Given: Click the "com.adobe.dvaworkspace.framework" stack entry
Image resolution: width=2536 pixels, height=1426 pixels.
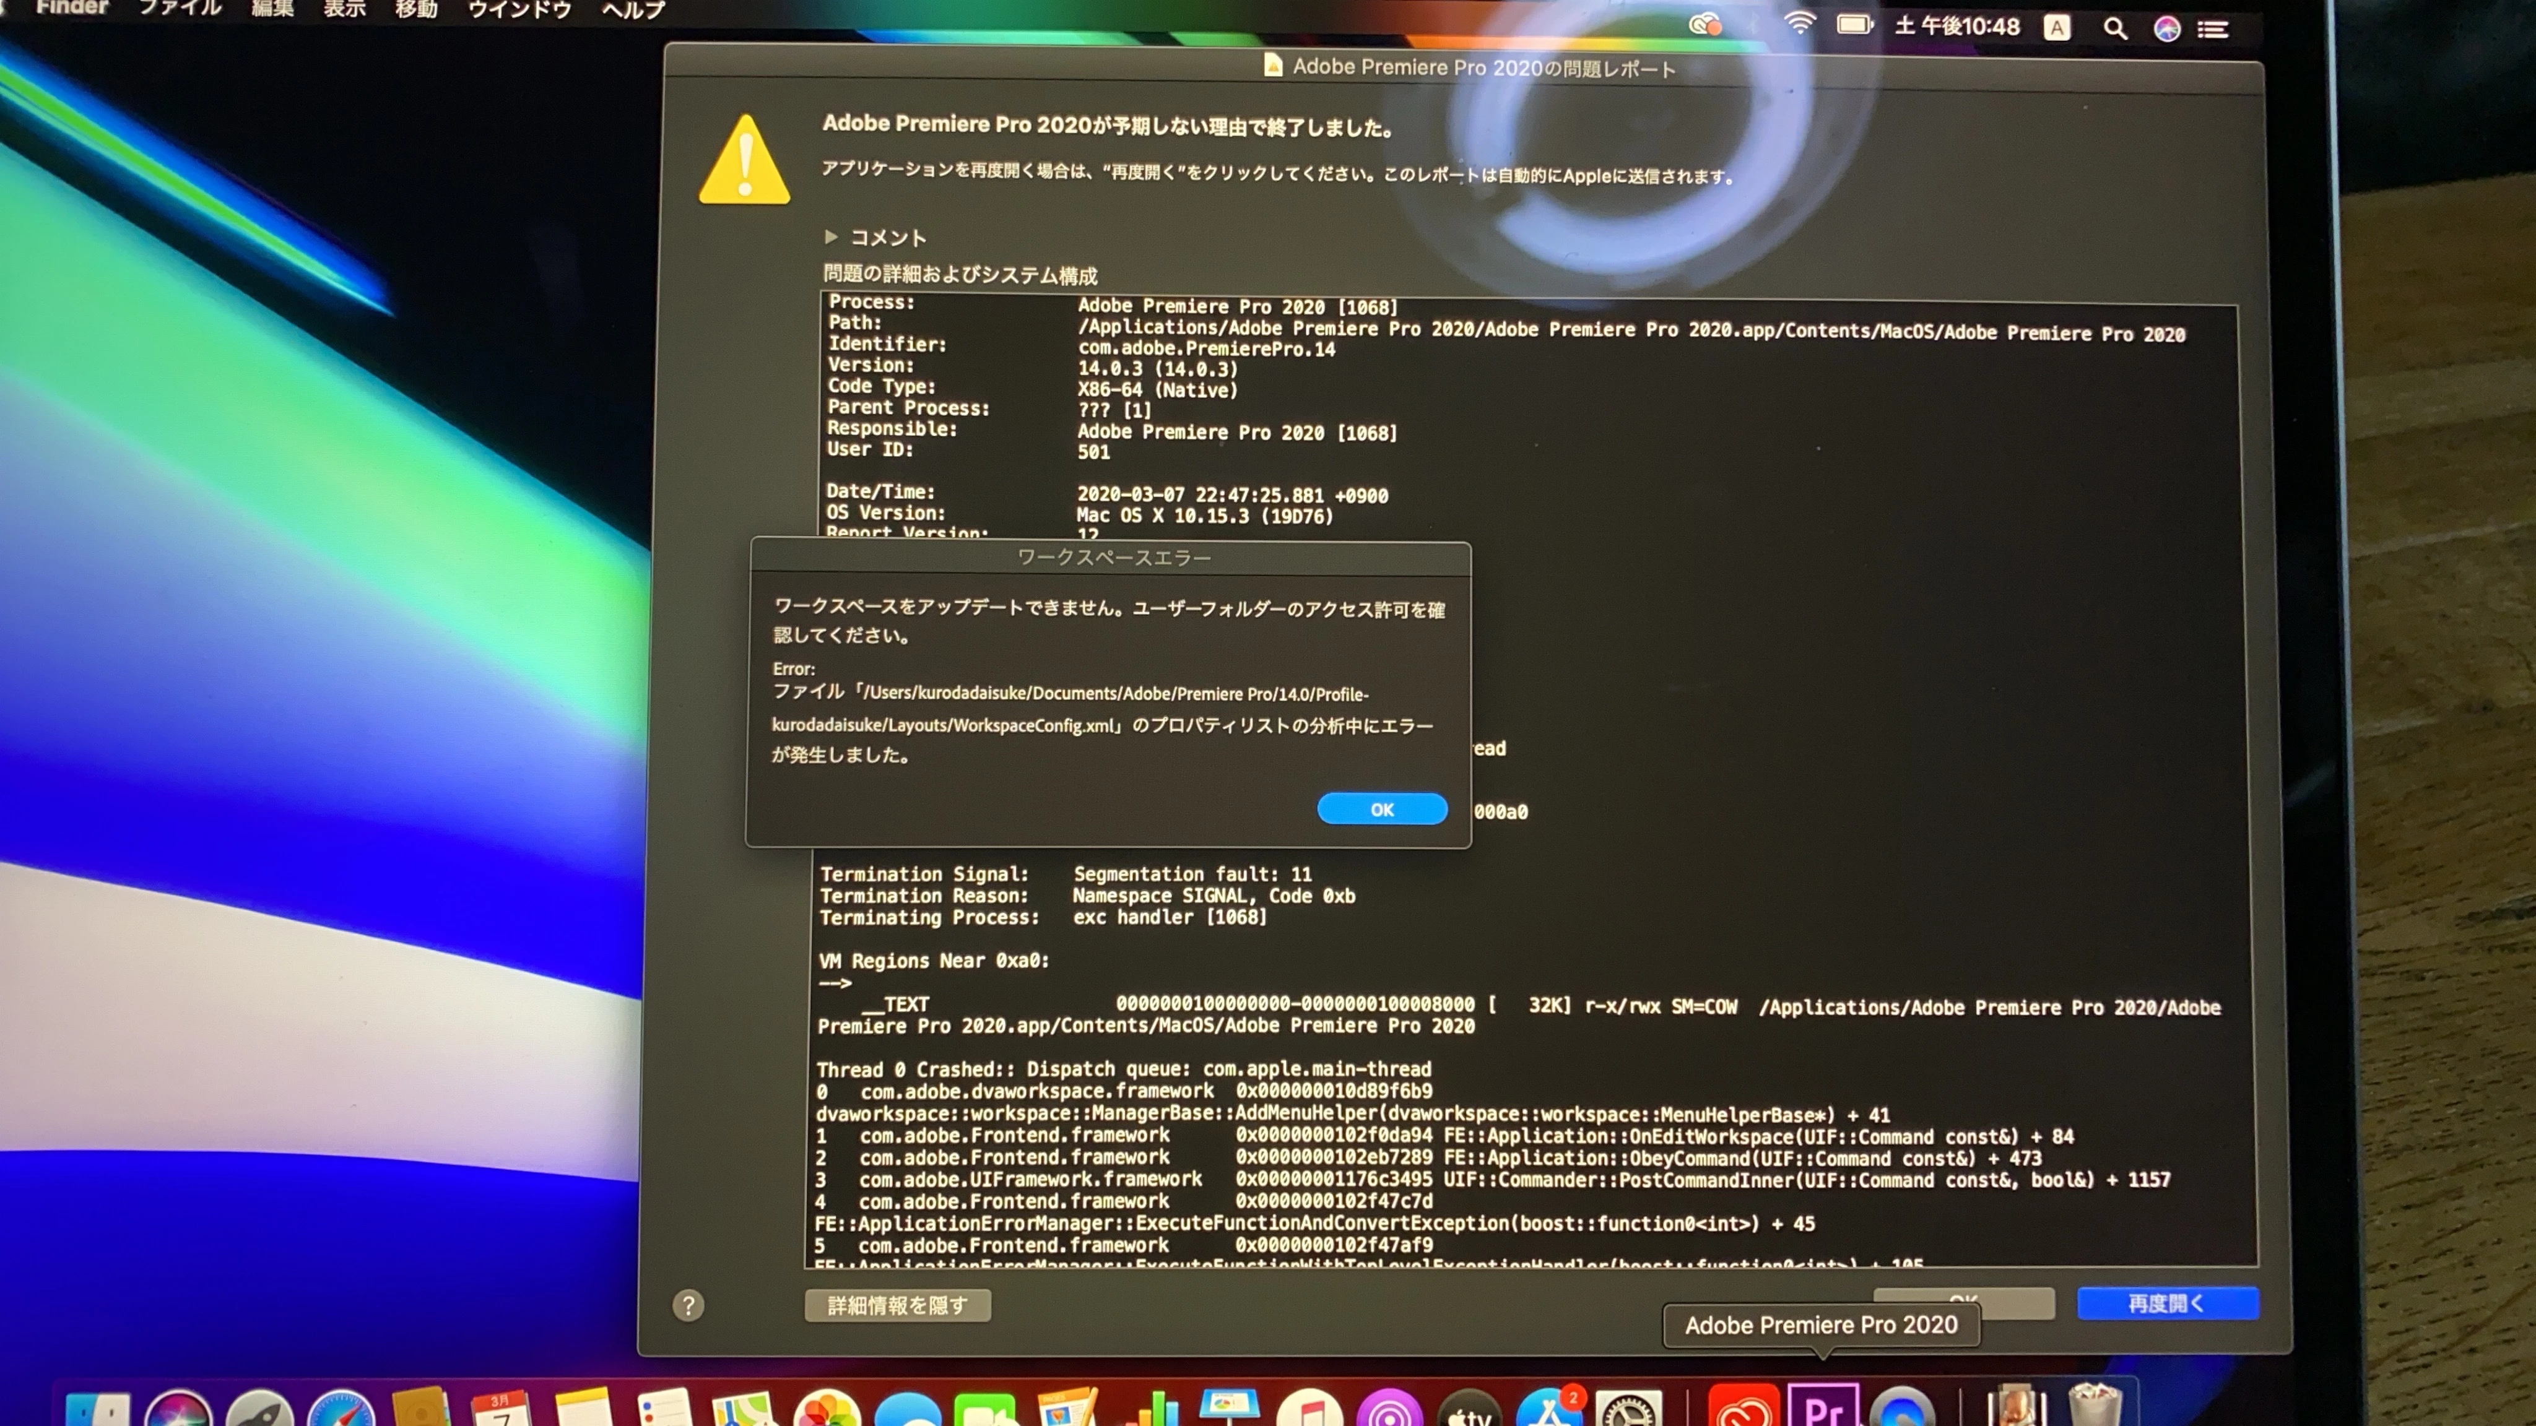Looking at the screenshot, I should point(1036,1091).
